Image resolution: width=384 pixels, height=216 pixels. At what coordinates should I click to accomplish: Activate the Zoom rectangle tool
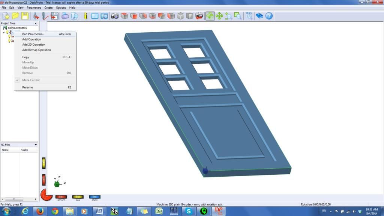(x=237, y=16)
